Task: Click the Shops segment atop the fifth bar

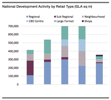Action: (99, 56)
